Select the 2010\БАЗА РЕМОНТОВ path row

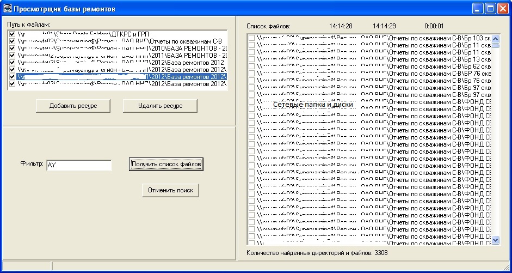(121, 48)
